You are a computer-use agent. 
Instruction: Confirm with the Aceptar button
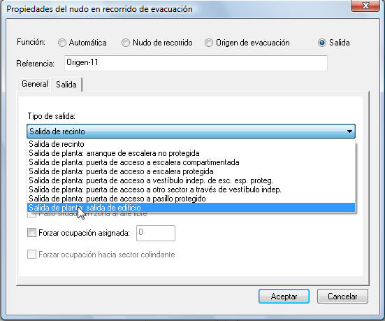point(284,297)
